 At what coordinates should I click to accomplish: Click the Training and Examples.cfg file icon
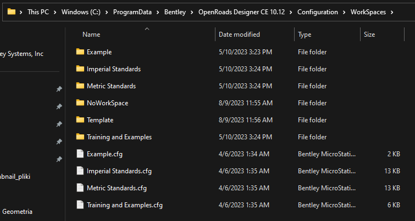tap(80, 205)
